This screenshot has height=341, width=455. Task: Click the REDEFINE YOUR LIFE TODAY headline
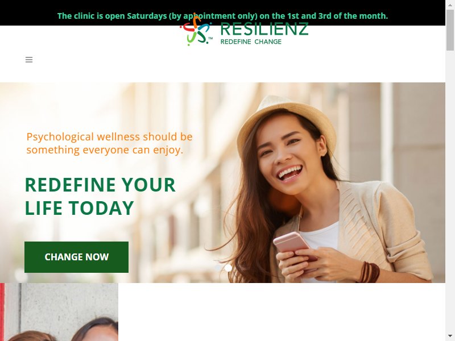pyautogui.click(x=100, y=196)
